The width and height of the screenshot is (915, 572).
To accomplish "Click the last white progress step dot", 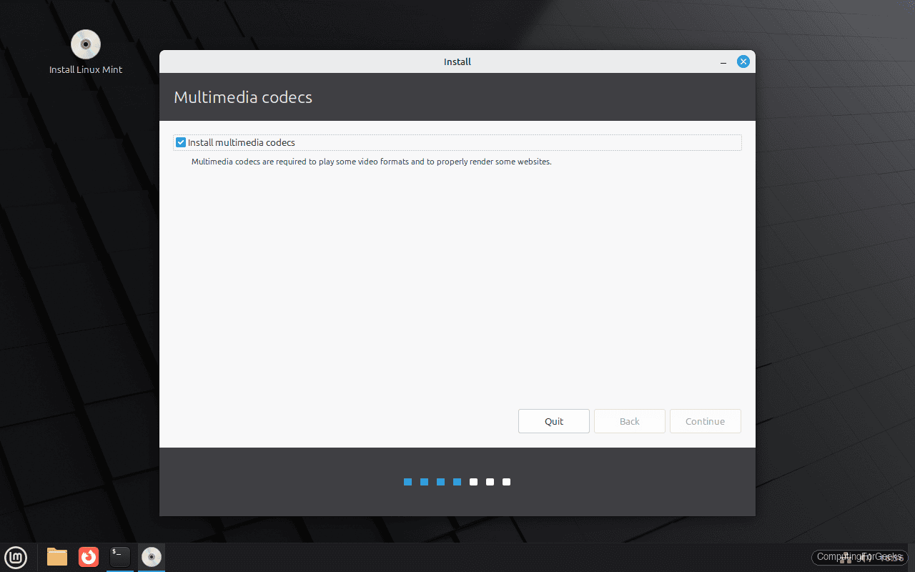I will pyautogui.click(x=506, y=482).
